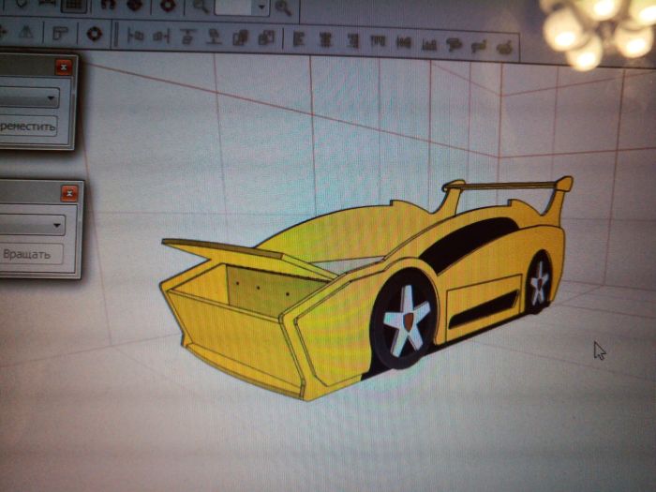Select the align horizontal centers icon
The image size is (656, 492).
coord(325,40)
